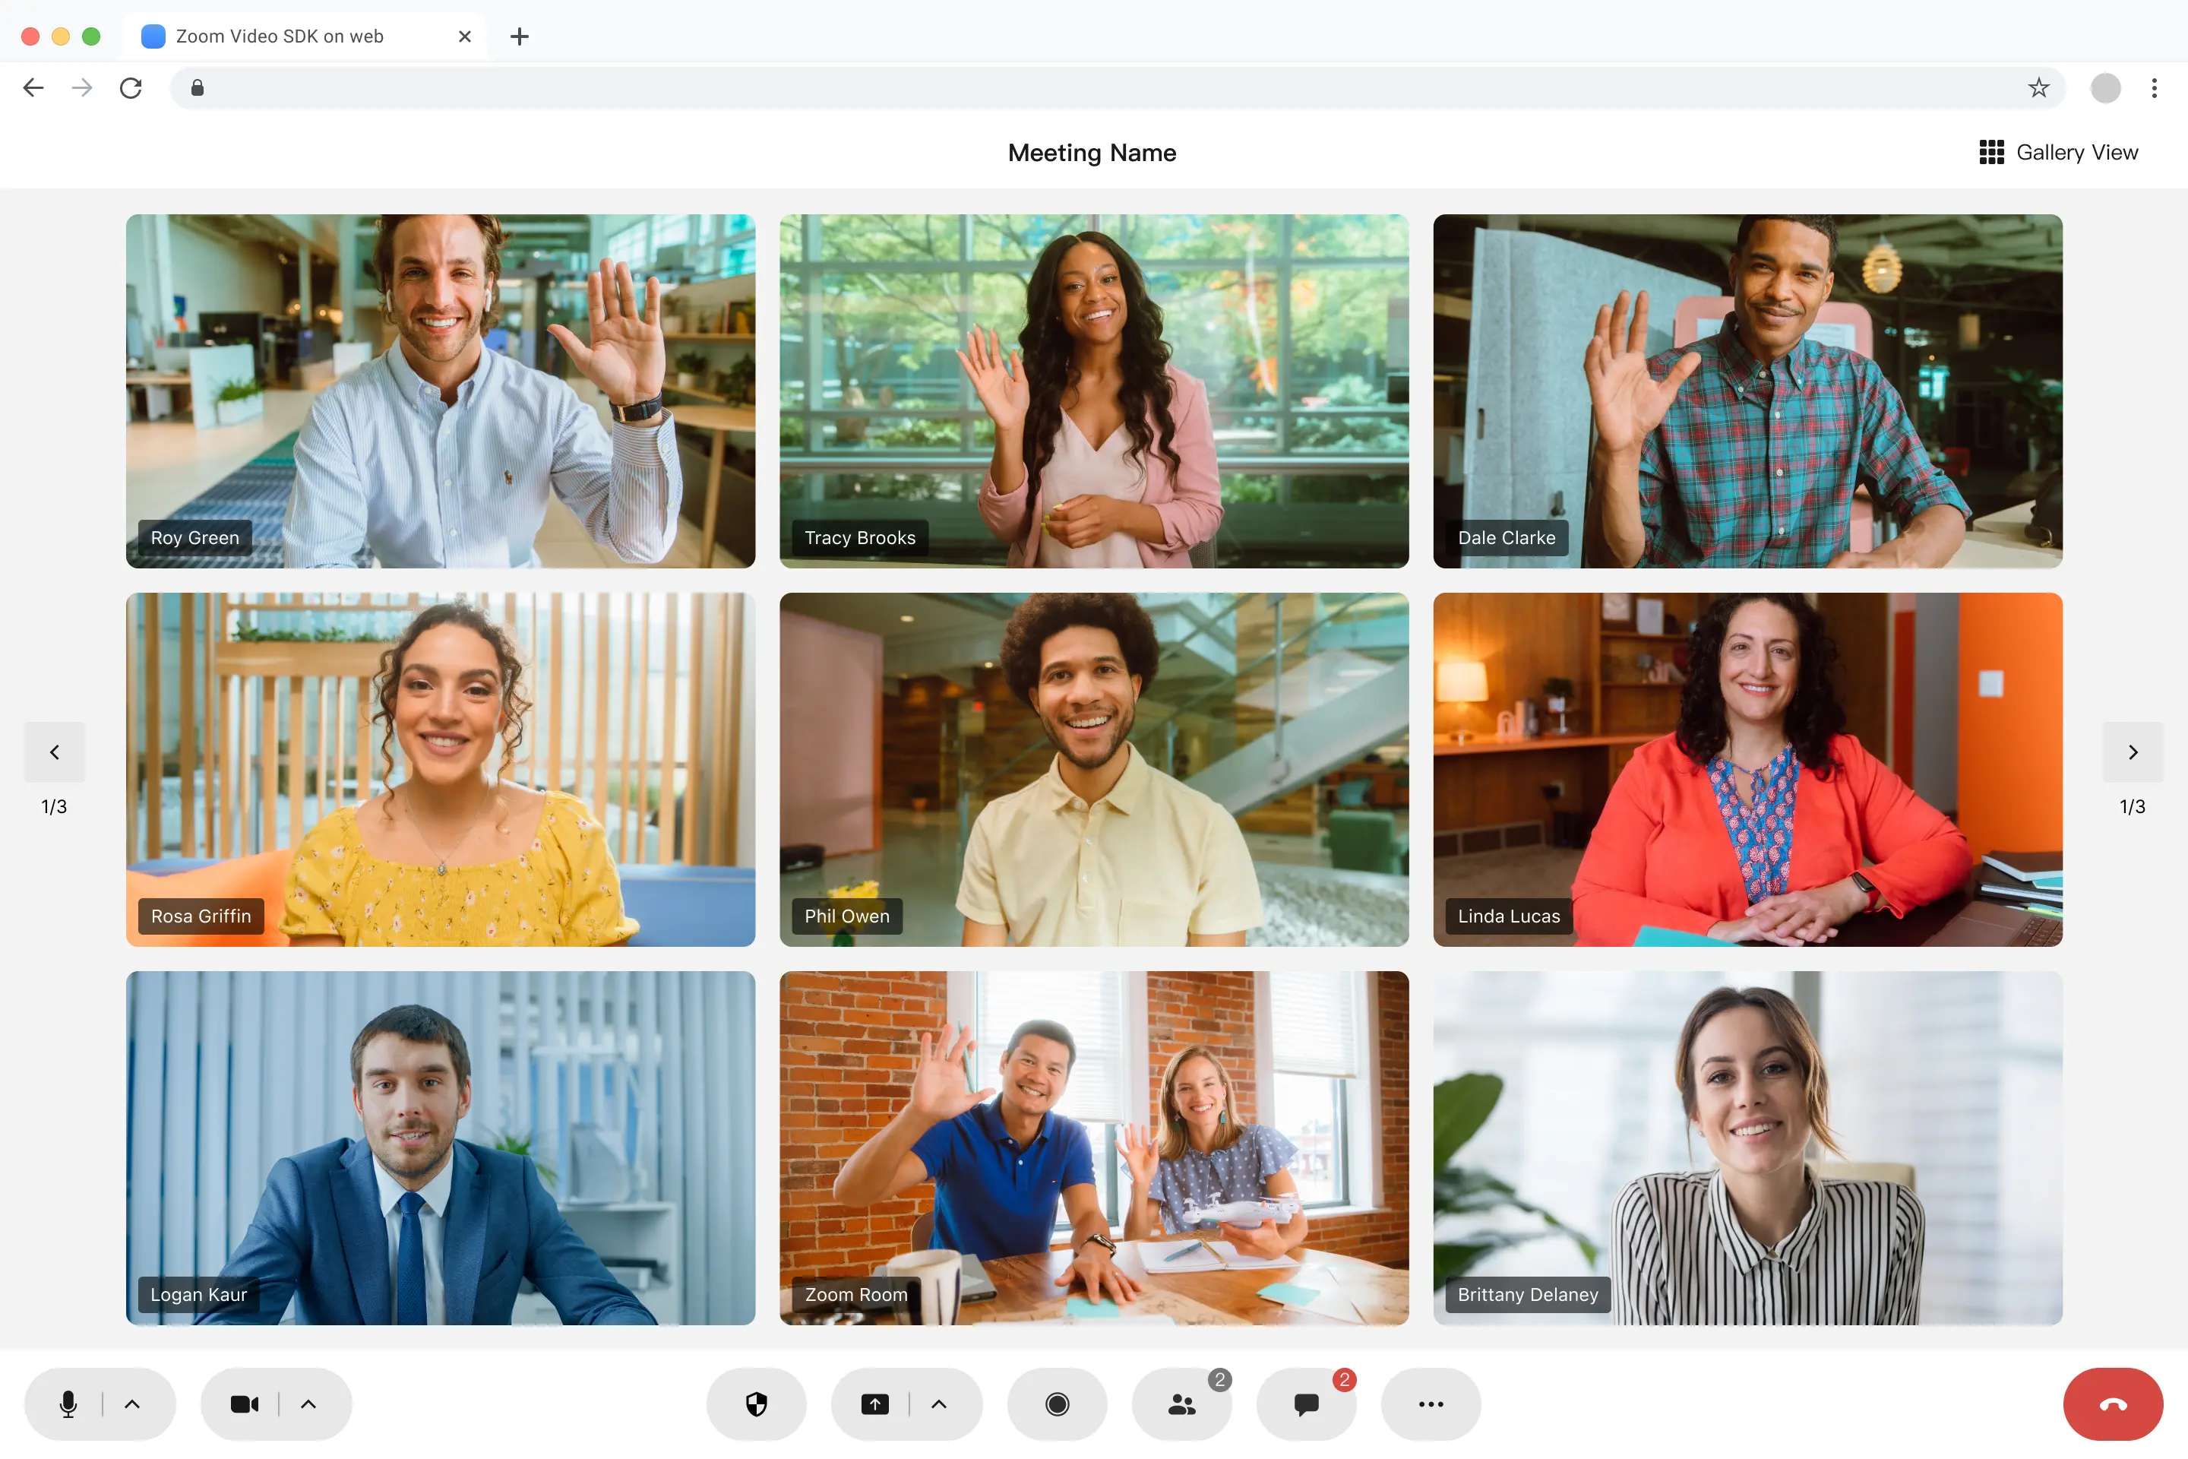Click the screen share upload icon

pyautogui.click(x=876, y=1404)
